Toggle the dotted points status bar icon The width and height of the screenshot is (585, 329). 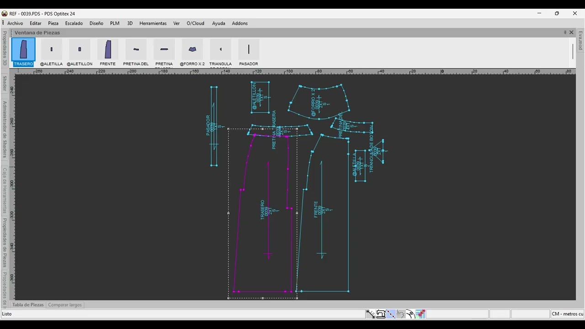pyautogui.click(x=391, y=314)
